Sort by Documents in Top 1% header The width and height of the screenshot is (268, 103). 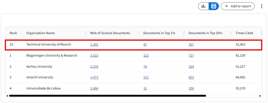pos(159,33)
